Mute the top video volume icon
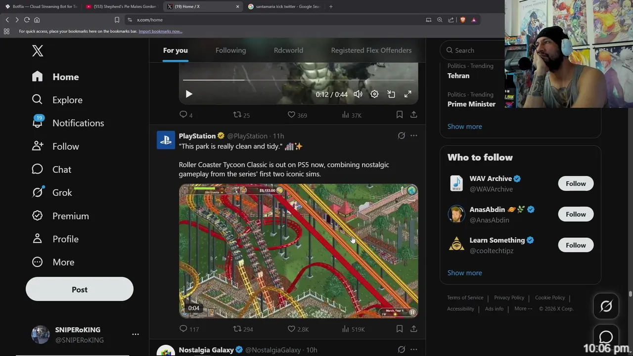 [358, 94]
